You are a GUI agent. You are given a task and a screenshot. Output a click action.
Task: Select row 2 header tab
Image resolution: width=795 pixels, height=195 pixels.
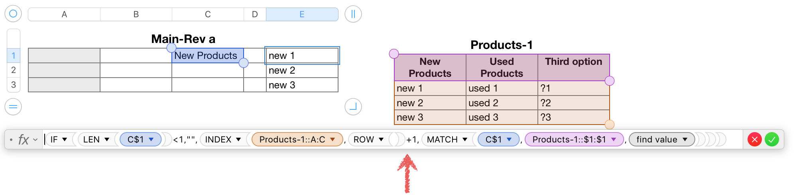(14, 70)
